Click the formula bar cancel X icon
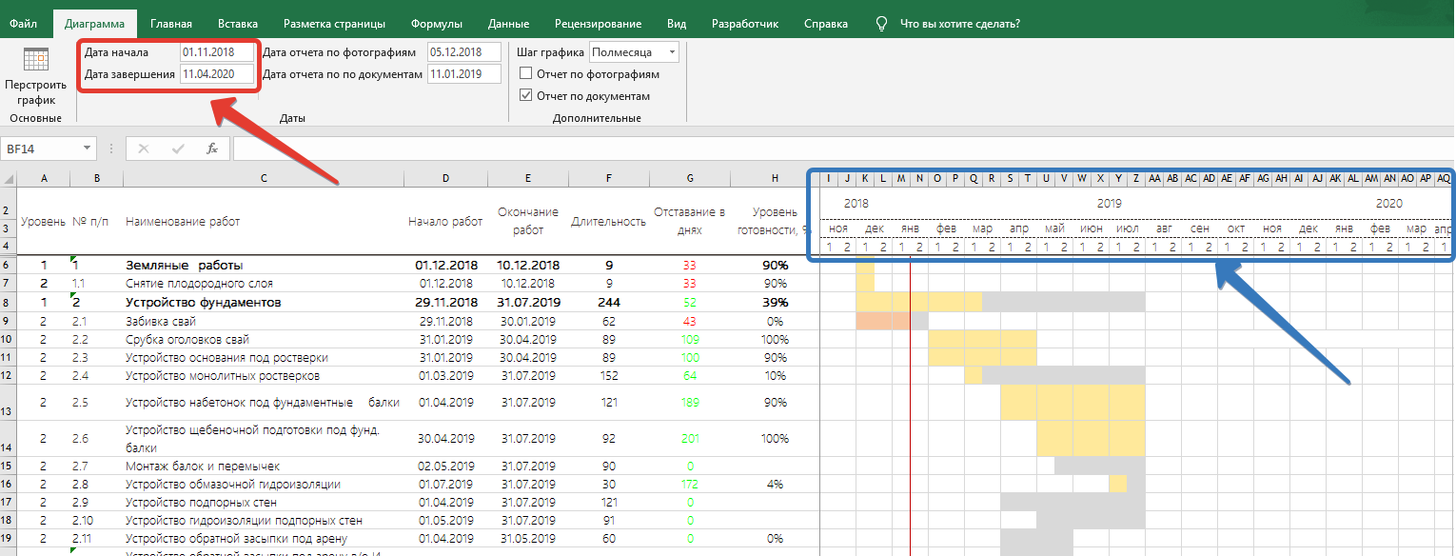The width and height of the screenshot is (1456, 556). click(144, 149)
